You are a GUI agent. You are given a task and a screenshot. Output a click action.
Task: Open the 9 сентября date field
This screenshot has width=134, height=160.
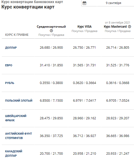tap(108, 3)
